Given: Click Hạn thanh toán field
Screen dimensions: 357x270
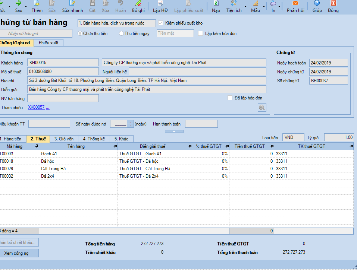Looking at the screenshot, I should [201, 124].
